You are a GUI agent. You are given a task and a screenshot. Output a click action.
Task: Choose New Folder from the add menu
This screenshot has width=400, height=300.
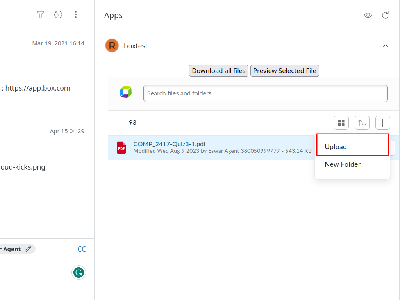(x=343, y=164)
